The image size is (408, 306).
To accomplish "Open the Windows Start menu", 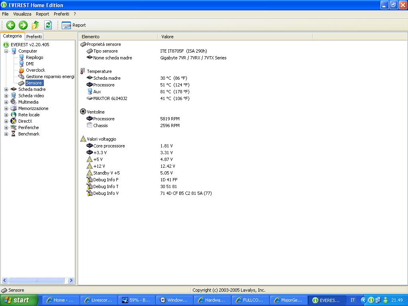I will tap(19, 300).
